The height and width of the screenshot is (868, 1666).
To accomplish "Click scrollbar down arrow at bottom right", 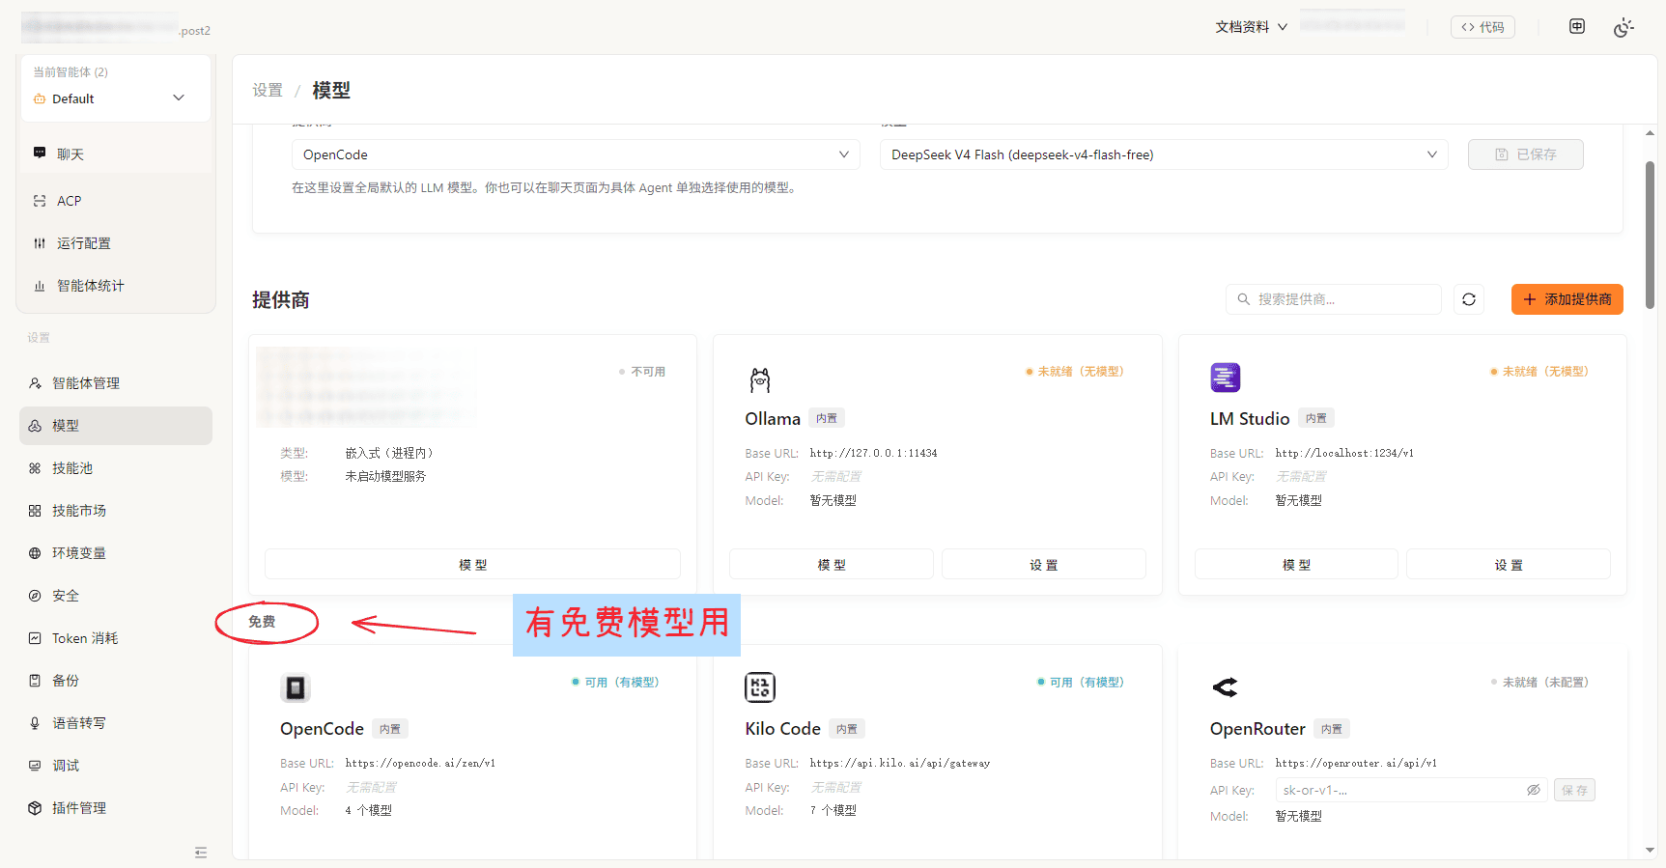I will click(1650, 850).
